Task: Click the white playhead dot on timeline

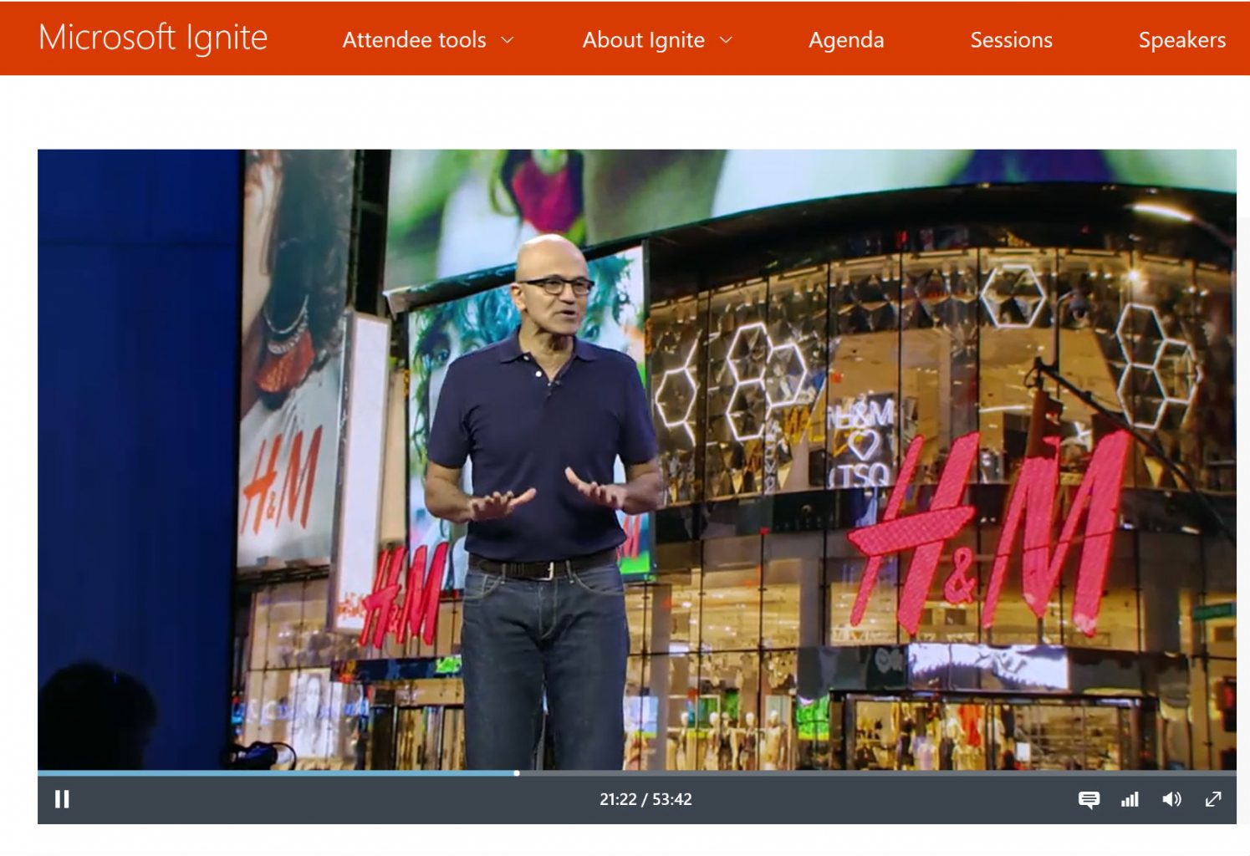Action: (x=515, y=773)
